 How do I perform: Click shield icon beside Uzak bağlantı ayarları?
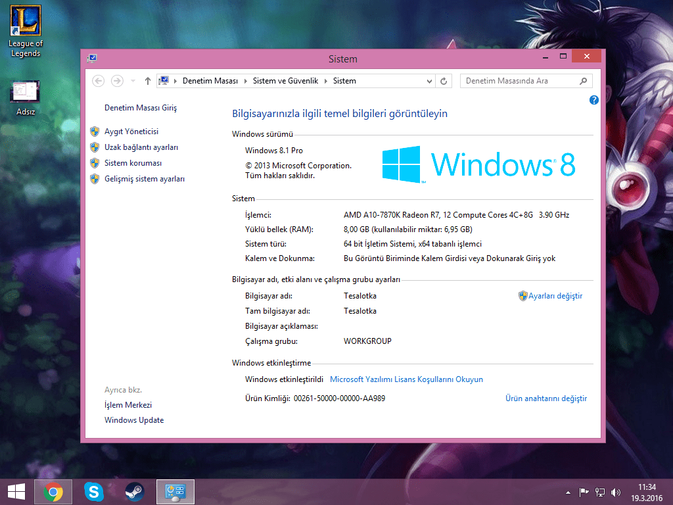pyautogui.click(x=95, y=147)
